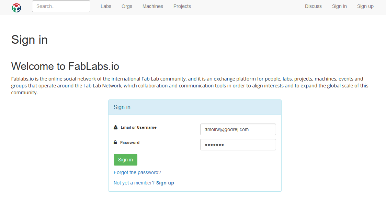Open the Discuss link in the navbar

pyautogui.click(x=313, y=6)
